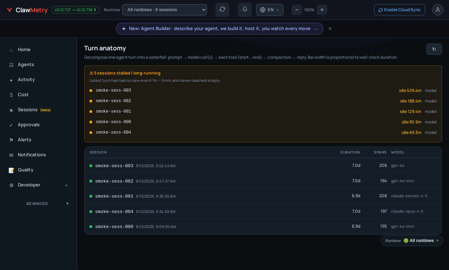Click the Approvals checkmark icon
The image size is (449, 270).
pyautogui.click(x=11, y=125)
